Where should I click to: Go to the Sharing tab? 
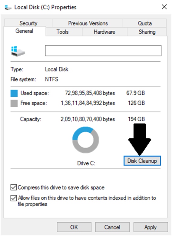pos(147,32)
